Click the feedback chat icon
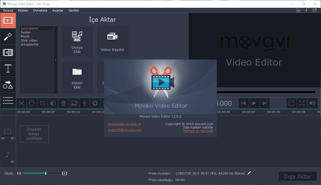This screenshot has height=185, width=321. [315, 10]
